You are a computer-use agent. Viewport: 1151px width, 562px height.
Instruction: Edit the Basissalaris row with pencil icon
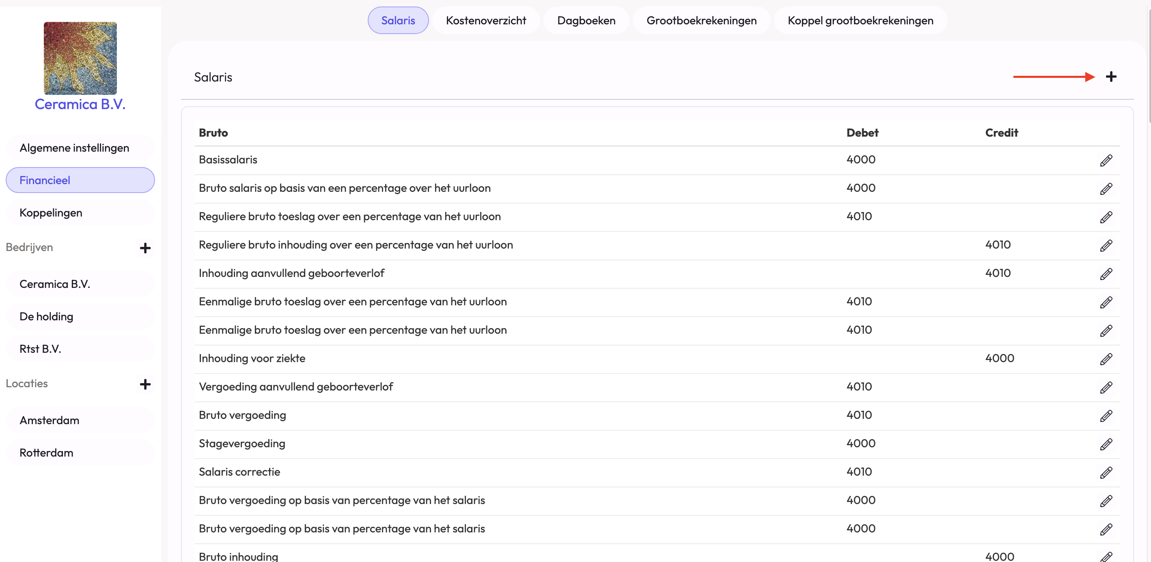1106,160
